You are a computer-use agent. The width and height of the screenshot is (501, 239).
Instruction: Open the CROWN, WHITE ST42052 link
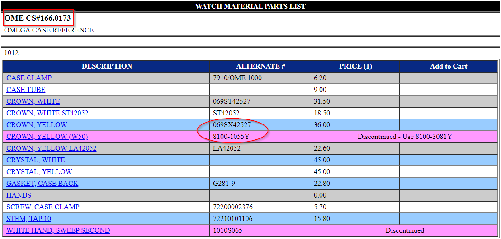[x=47, y=113]
